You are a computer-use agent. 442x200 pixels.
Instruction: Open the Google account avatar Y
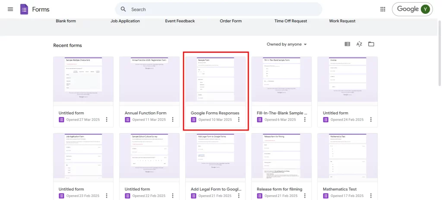(425, 10)
